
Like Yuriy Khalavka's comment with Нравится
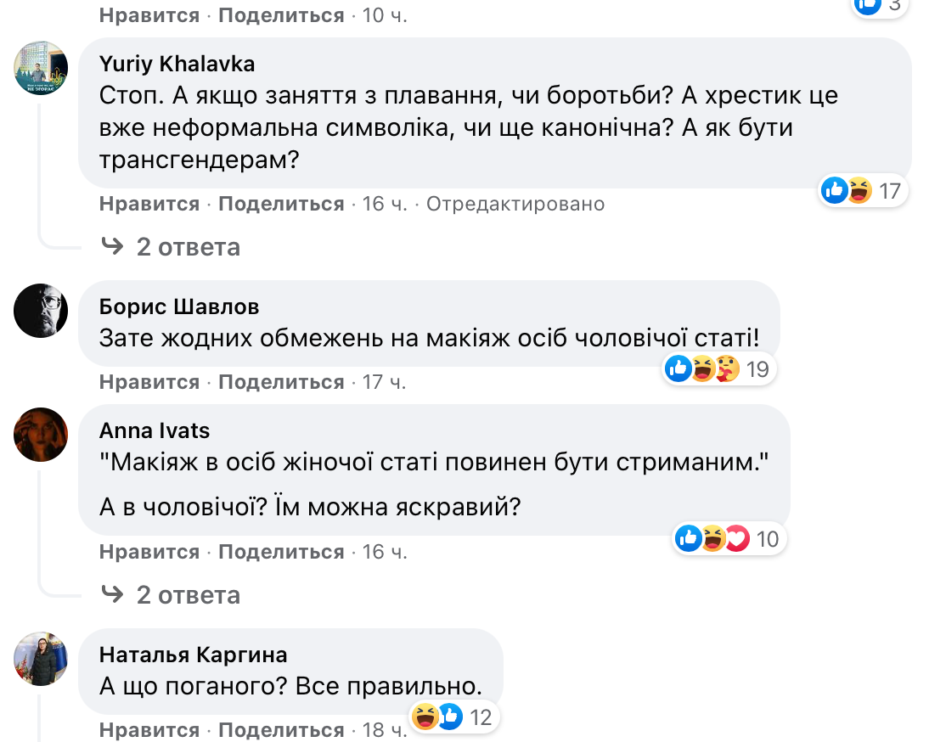(x=149, y=204)
